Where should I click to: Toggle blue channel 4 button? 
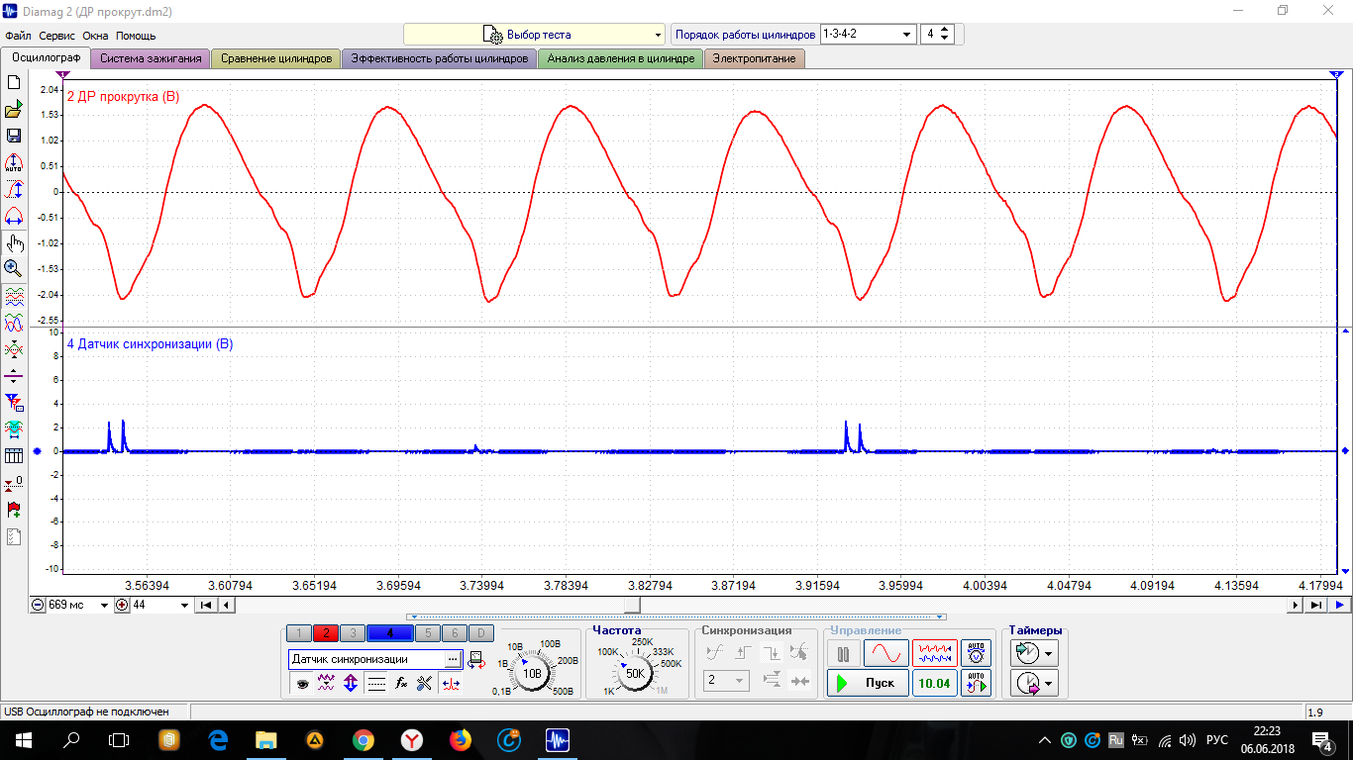tap(390, 633)
